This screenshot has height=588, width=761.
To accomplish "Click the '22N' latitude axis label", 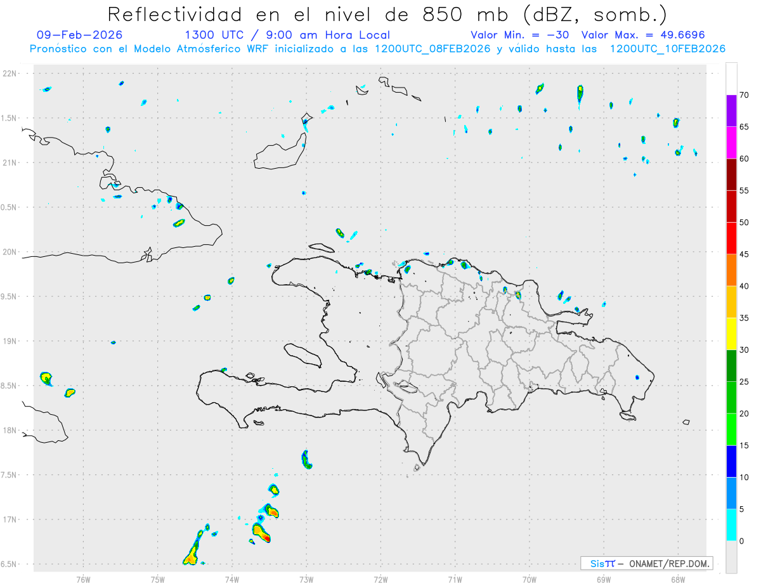I will [10, 74].
